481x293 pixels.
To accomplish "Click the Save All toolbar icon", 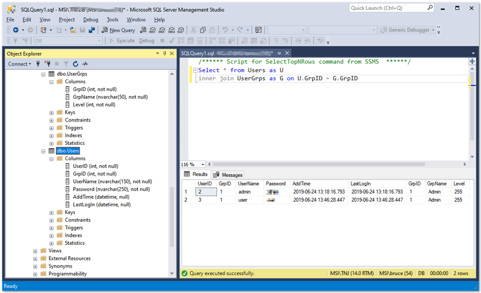I will click(x=91, y=30).
